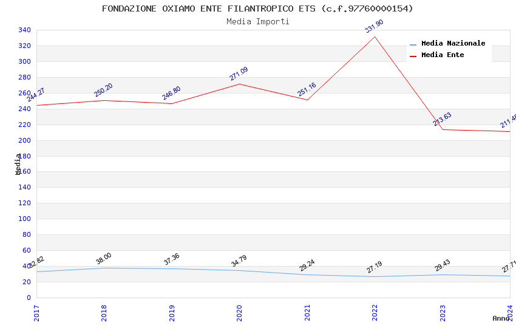Click the 220 y-axis tick label
Viewport: 516px width, 334px height.
tap(25, 124)
